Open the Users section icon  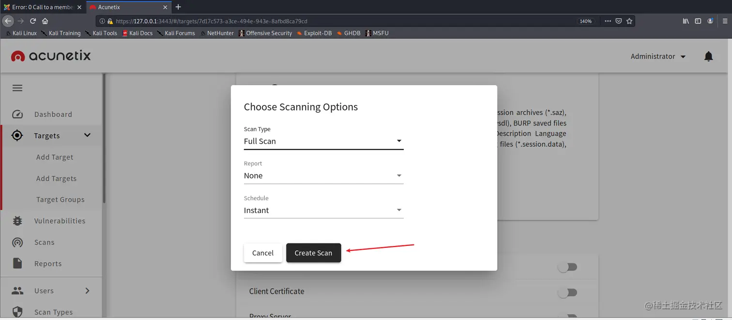(x=17, y=290)
